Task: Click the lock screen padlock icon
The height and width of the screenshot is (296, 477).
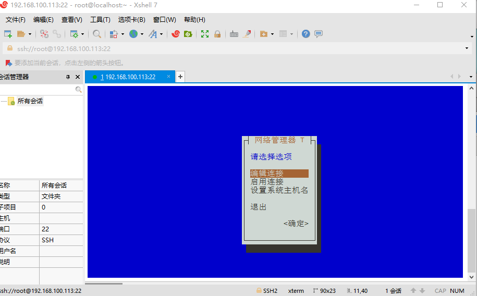Action: (217, 34)
